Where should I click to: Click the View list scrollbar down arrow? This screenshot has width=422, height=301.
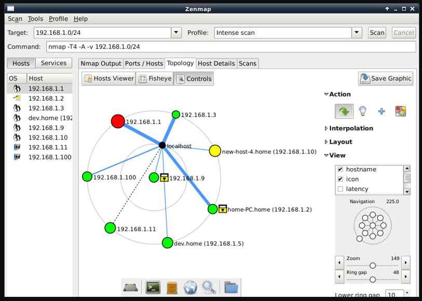coord(407,191)
